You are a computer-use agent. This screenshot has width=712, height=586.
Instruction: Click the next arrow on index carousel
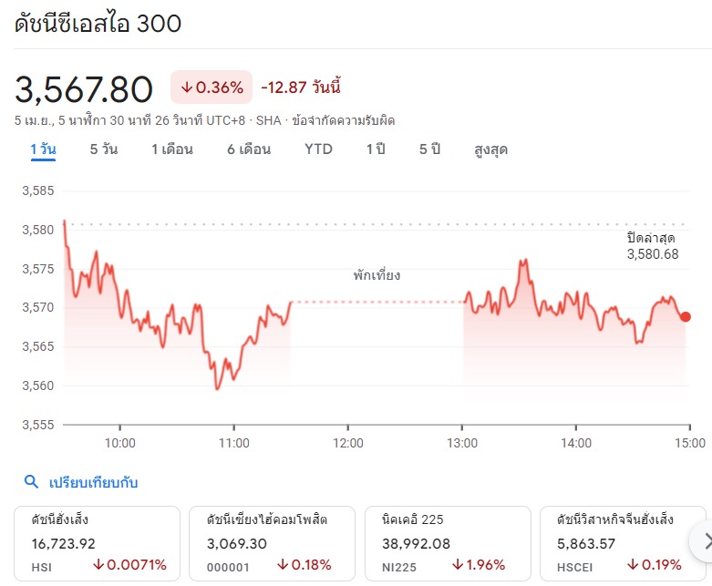[x=705, y=541]
